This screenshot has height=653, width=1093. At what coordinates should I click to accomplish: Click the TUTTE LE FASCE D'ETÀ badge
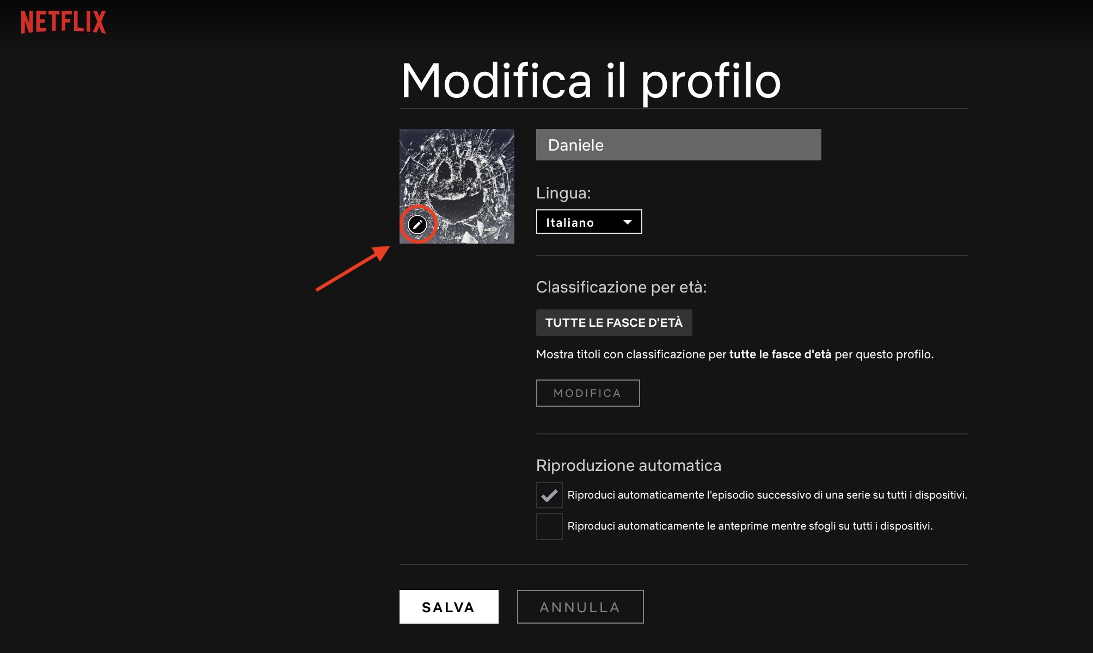(x=614, y=322)
